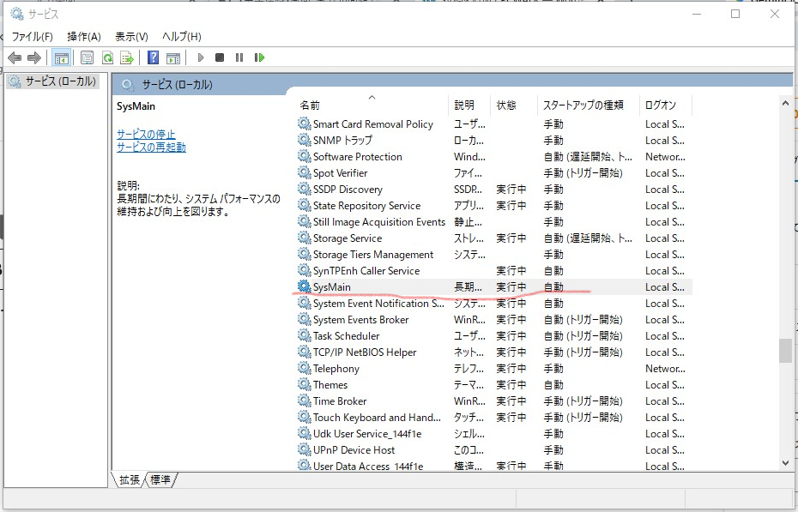Sort by the 状態 column header
The image size is (798, 512).
coord(513,105)
